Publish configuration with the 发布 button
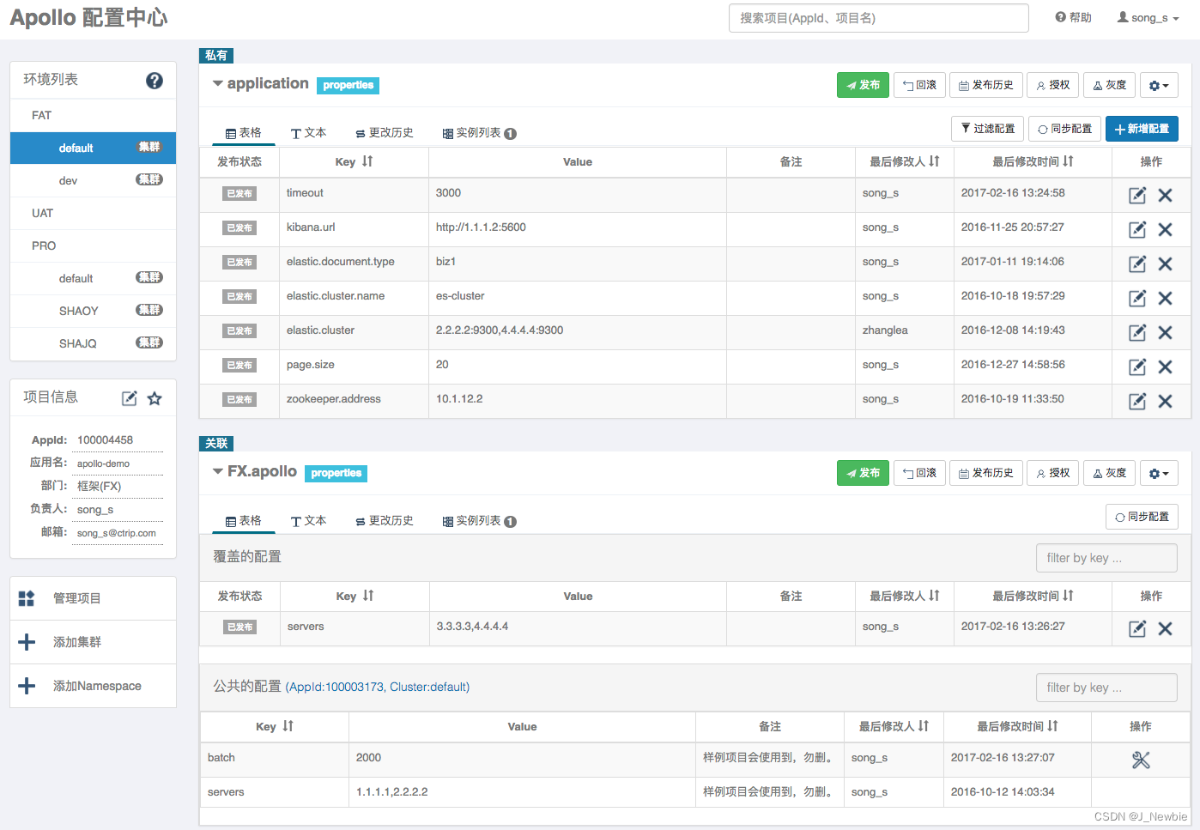This screenshot has width=1200, height=830. click(x=863, y=85)
